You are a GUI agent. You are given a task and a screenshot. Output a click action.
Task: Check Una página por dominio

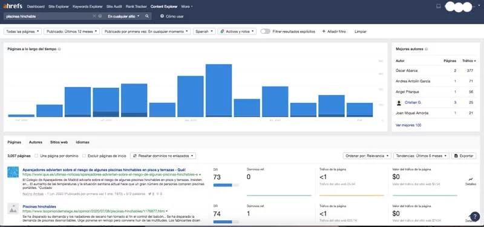pos(36,156)
